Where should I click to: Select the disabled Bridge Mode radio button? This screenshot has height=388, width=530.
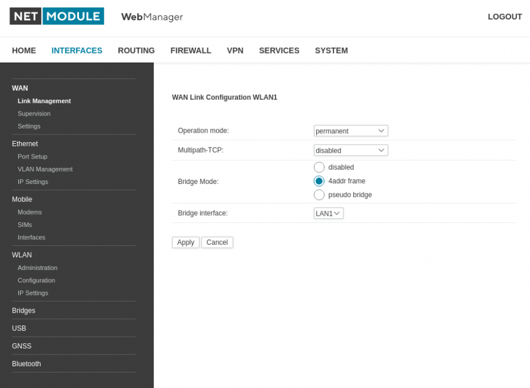(x=319, y=167)
